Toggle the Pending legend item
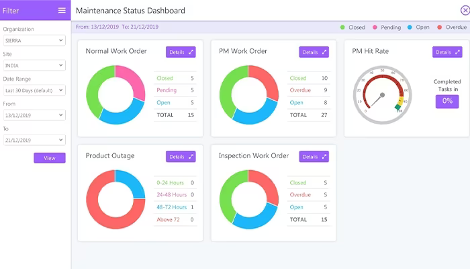The height and width of the screenshot is (269, 470). pos(386,28)
